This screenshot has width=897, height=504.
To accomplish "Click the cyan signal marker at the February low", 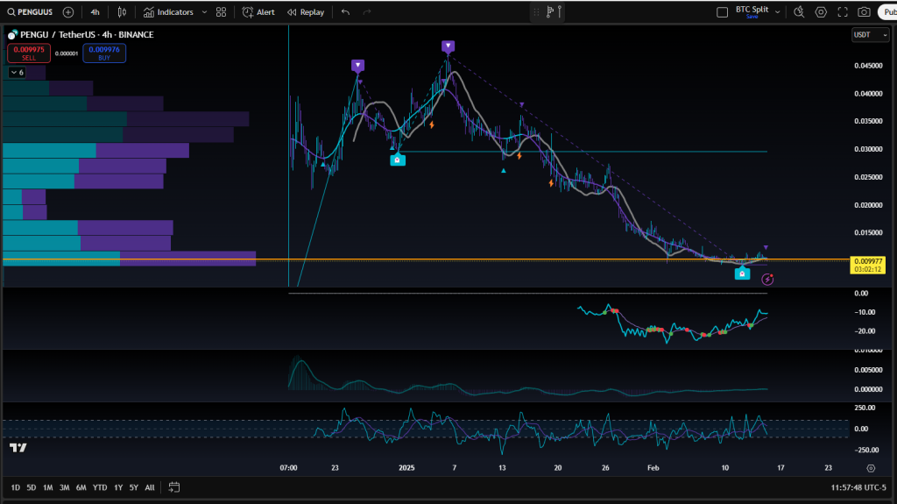I will pyautogui.click(x=742, y=273).
